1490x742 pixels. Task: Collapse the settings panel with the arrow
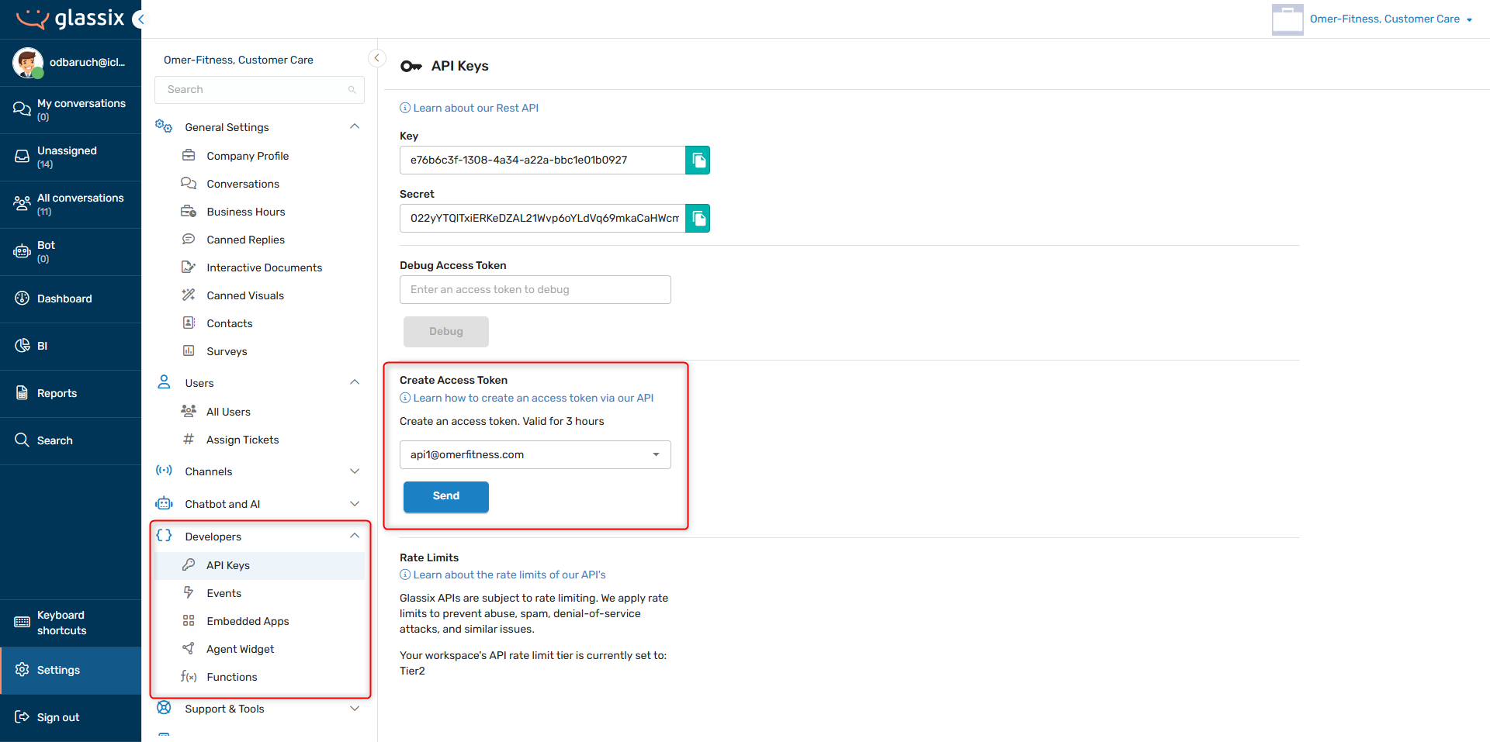point(376,58)
